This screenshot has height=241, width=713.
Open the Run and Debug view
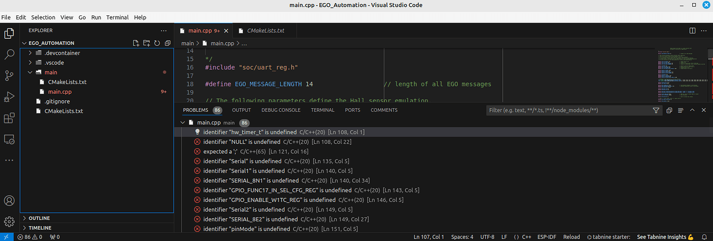[x=9, y=97]
